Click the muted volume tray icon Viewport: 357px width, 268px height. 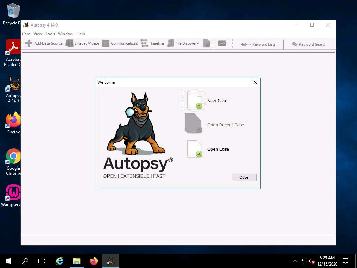pyautogui.click(x=312, y=261)
